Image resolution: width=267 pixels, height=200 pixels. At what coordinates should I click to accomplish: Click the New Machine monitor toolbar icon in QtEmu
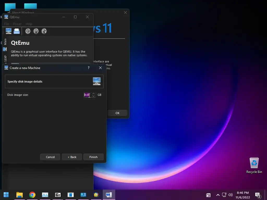click(9, 31)
